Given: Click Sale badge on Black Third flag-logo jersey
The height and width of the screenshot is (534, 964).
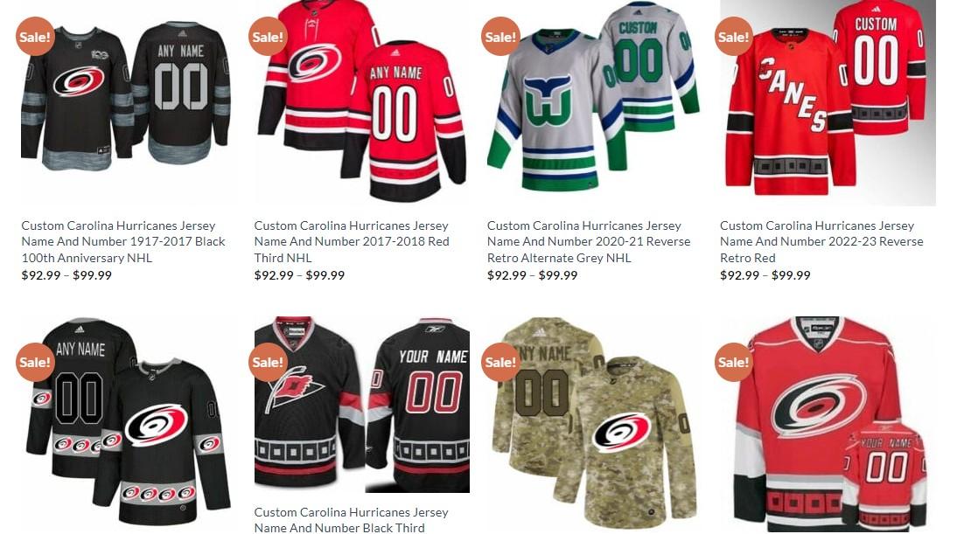Looking at the screenshot, I should pos(268,362).
